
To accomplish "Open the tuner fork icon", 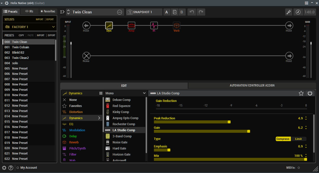I will coord(288,12).
